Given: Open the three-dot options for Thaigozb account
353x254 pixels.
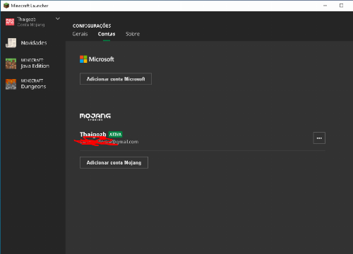Looking at the screenshot, I should (319, 138).
